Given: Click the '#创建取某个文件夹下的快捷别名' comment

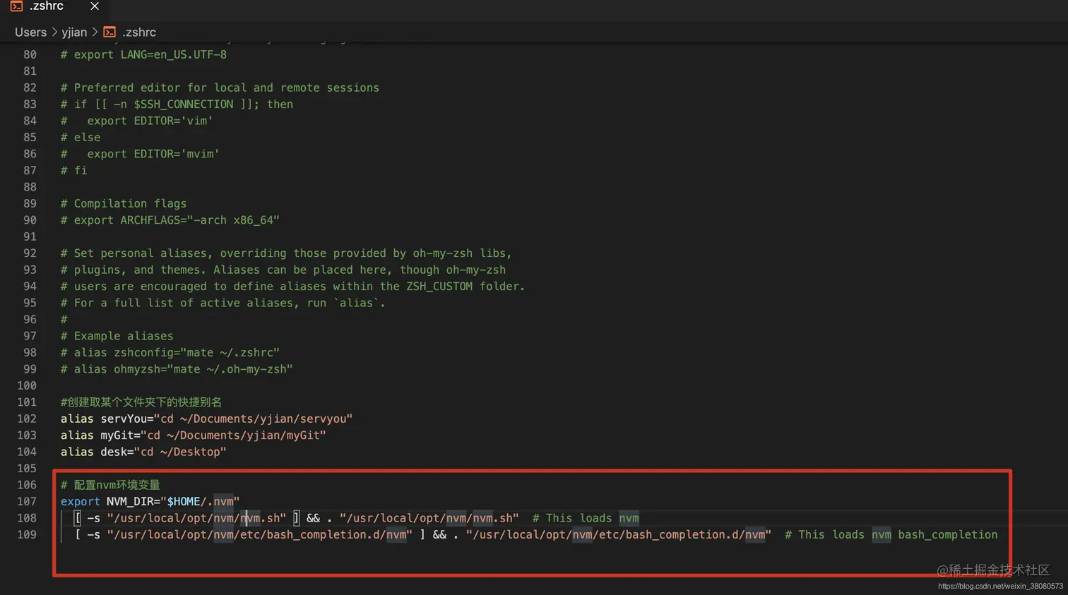Looking at the screenshot, I should pos(141,402).
